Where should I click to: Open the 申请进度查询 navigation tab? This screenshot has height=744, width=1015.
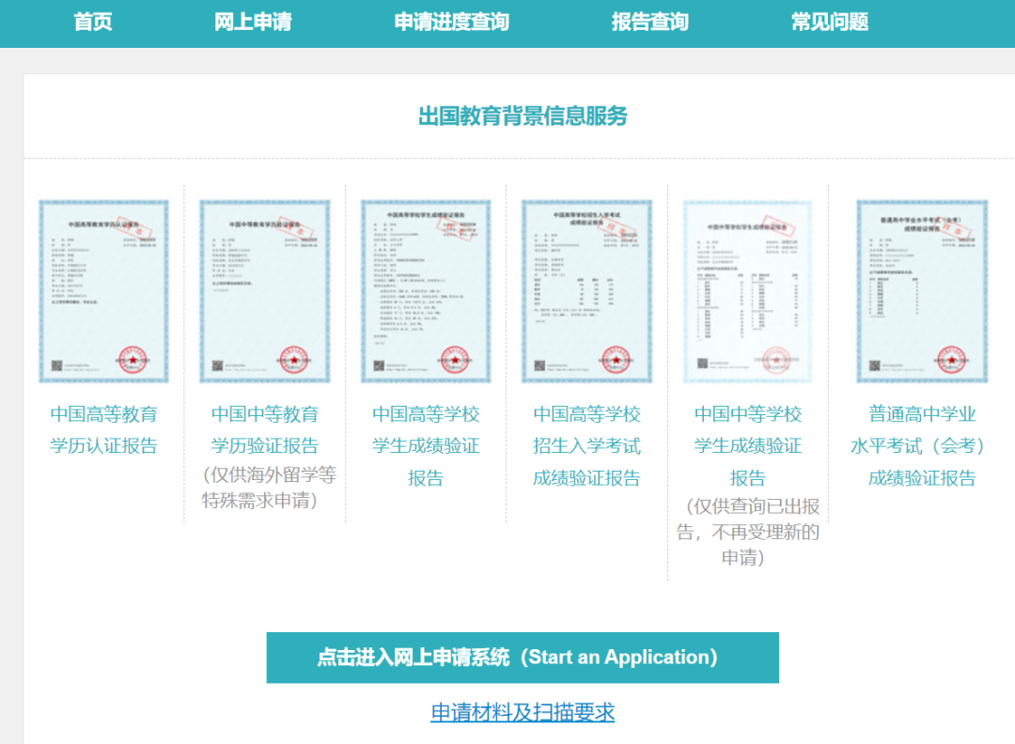[451, 23]
